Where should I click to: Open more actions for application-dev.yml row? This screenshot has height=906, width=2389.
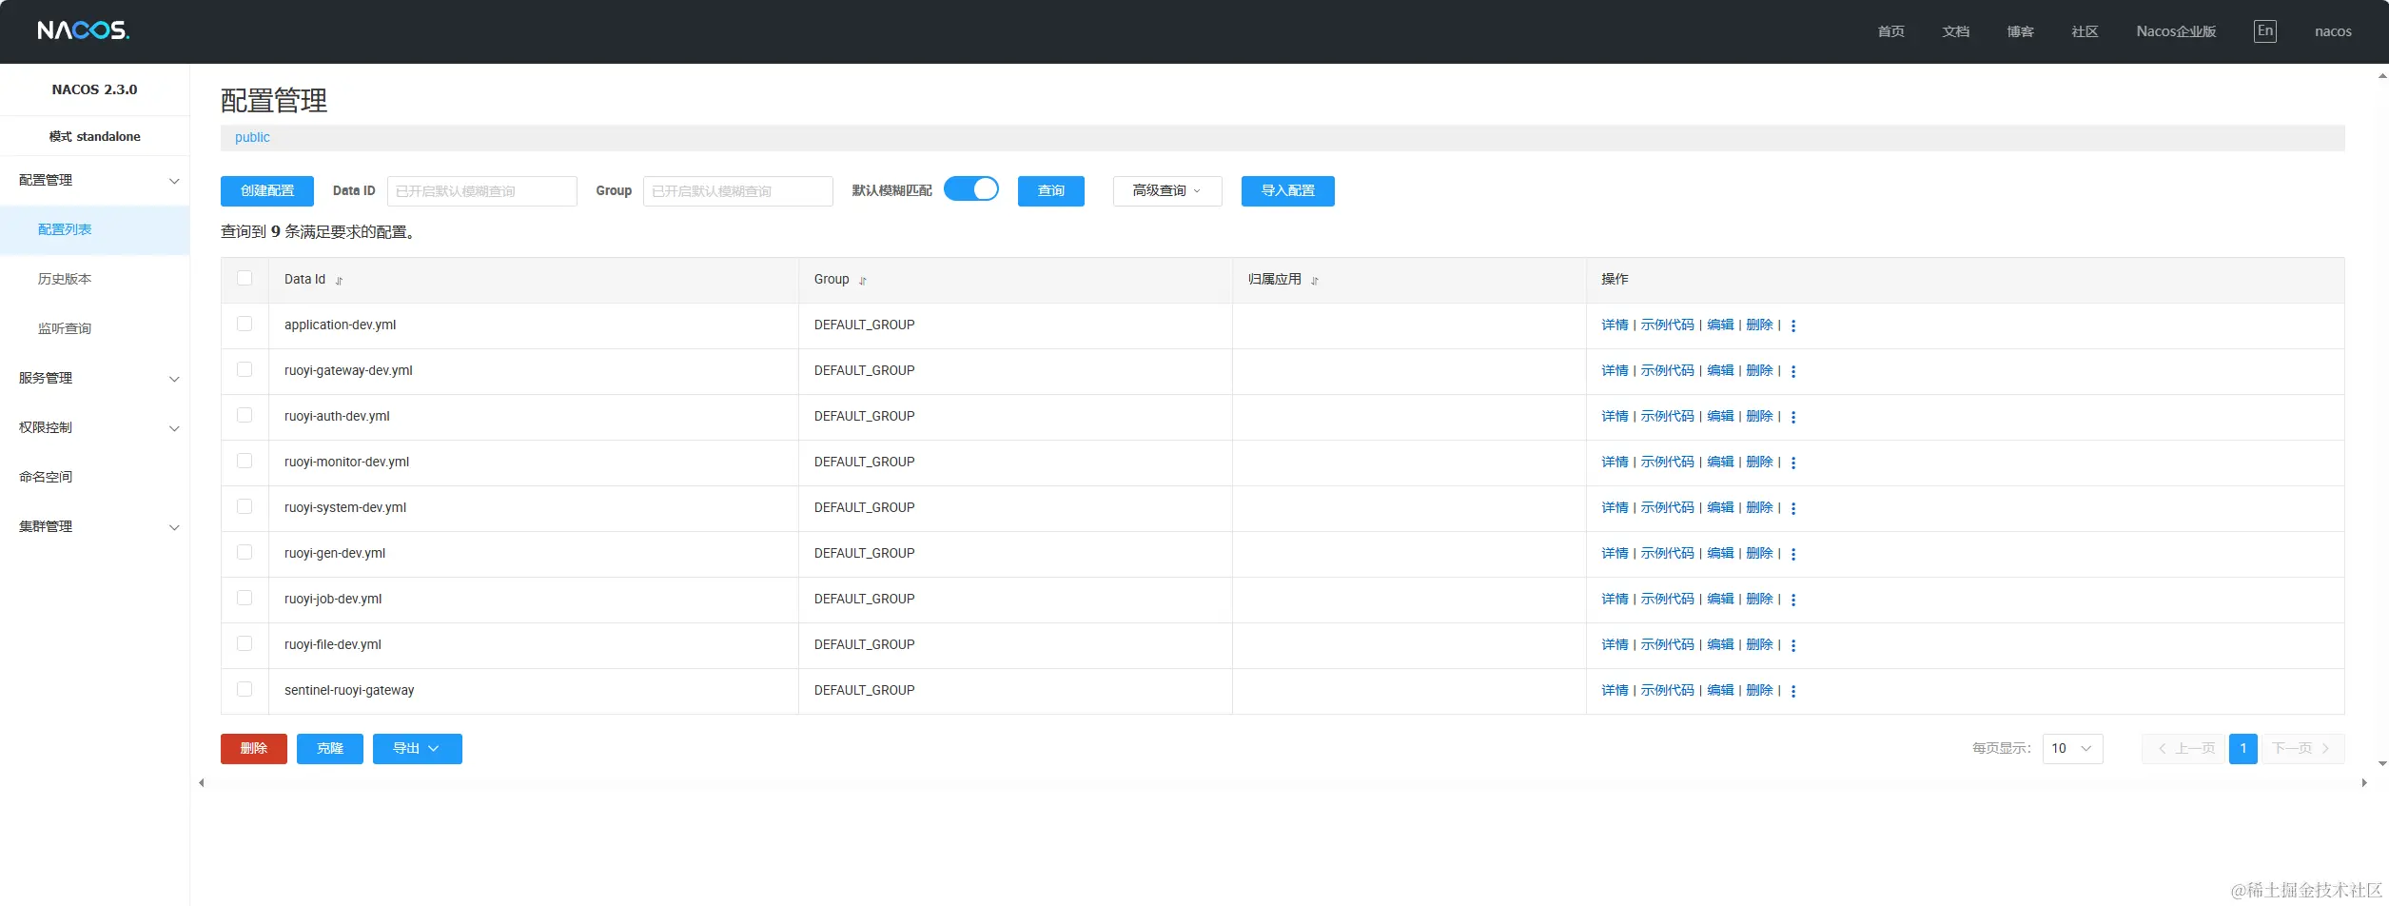(x=1793, y=325)
